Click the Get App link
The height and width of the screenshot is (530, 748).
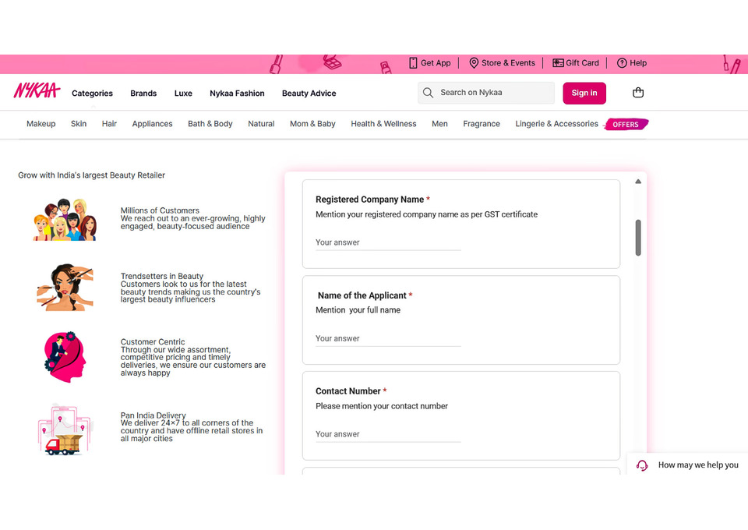tap(436, 63)
